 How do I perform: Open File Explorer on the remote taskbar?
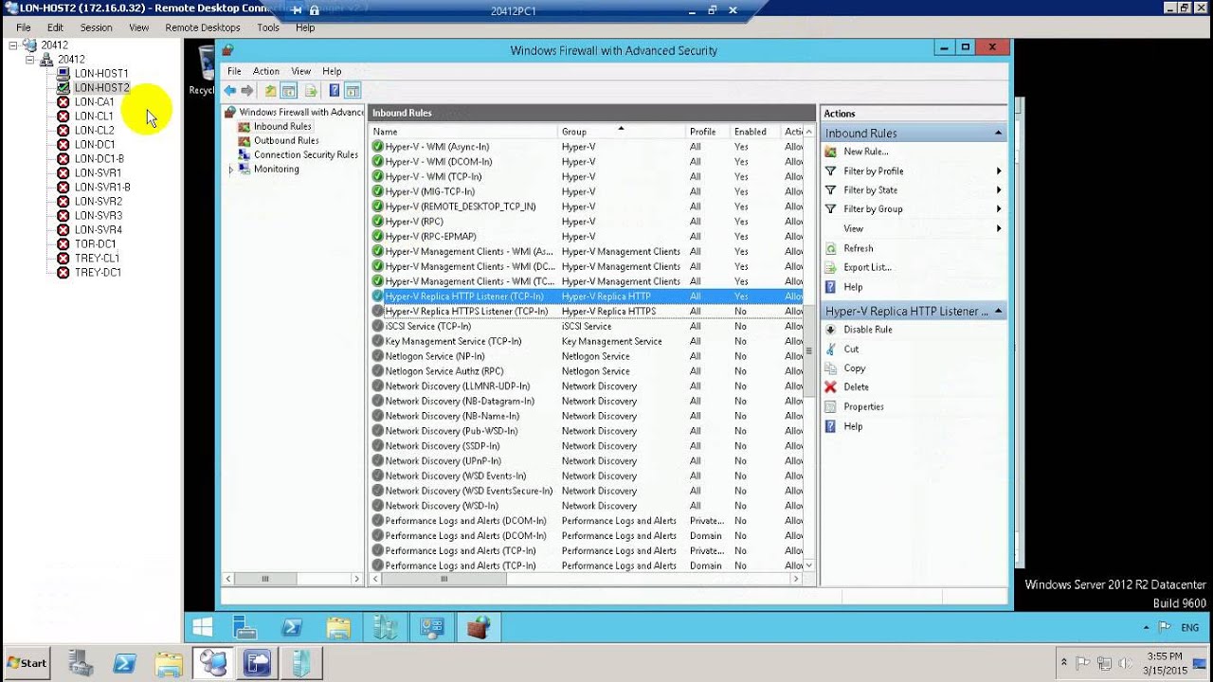click(338, 627)
